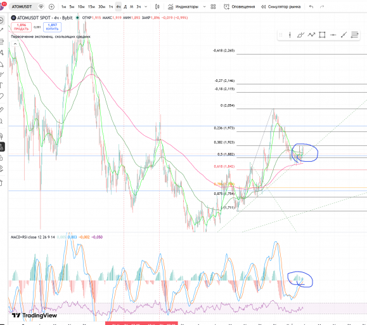Switch to the 15м timeframe
Viewport: 367px width, 325px height.
pos(91,7)
